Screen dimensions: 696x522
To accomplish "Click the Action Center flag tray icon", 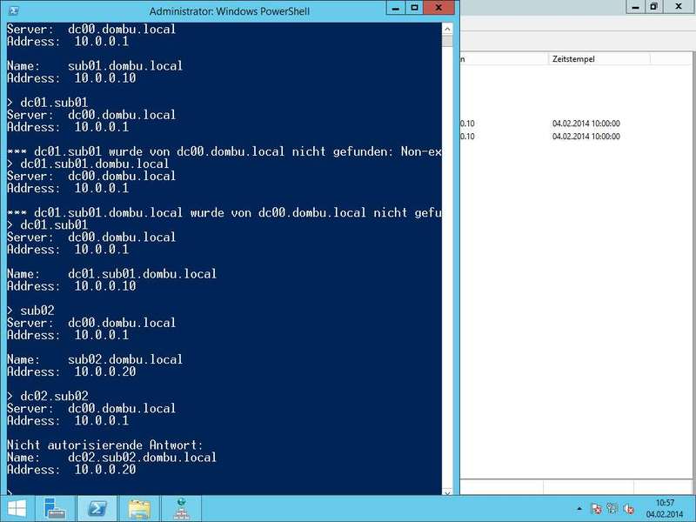I will 596,509.
